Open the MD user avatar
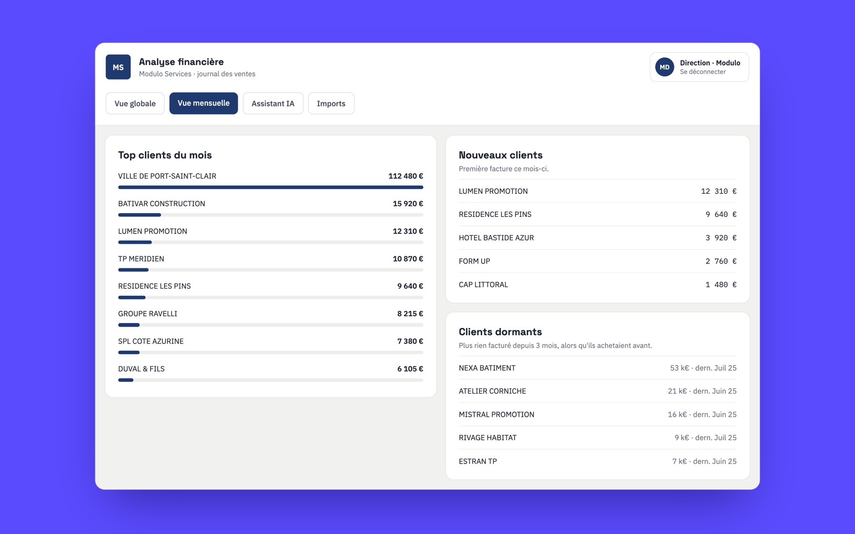Image resolution: width=855 pixels, height=534 pixels. click(664, 67)
